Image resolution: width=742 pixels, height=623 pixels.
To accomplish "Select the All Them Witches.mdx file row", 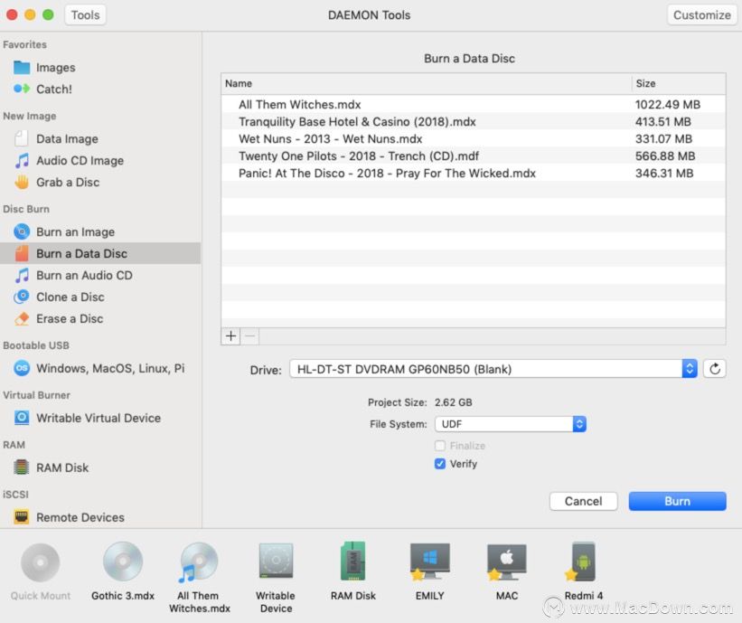I will (474, 104).
